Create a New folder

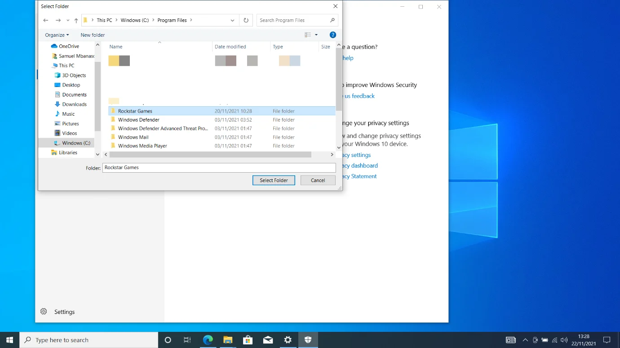[x=93, y=35]
